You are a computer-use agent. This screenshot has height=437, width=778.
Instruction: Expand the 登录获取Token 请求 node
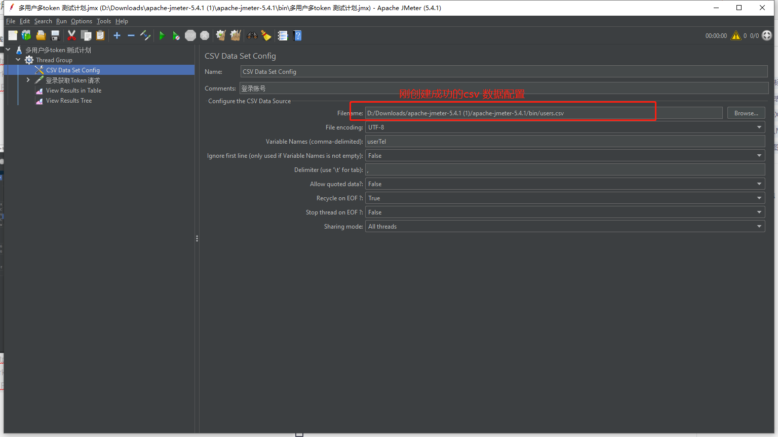click(28, 80)
